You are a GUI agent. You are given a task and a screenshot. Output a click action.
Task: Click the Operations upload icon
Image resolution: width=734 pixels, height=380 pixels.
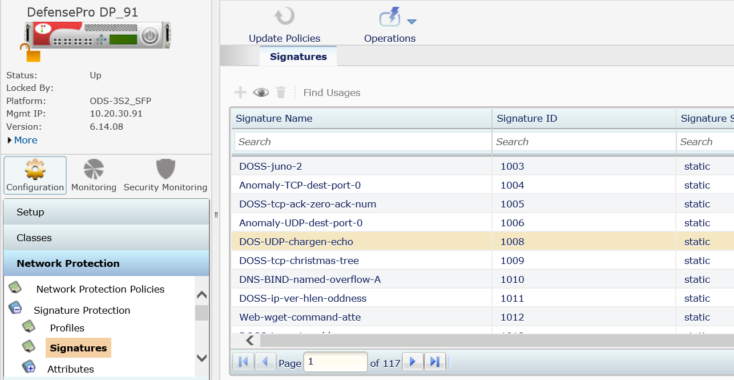point(389,15)
